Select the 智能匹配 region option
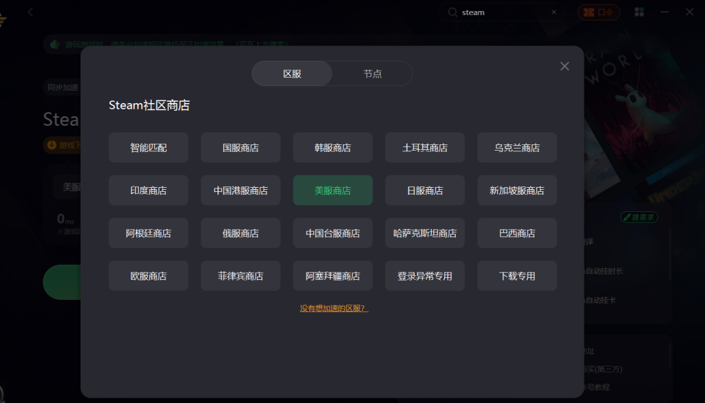705x403 pixels. (x=149, y=147)
